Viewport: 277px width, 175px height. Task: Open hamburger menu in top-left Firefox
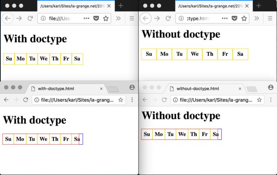(x=132, y=18)
